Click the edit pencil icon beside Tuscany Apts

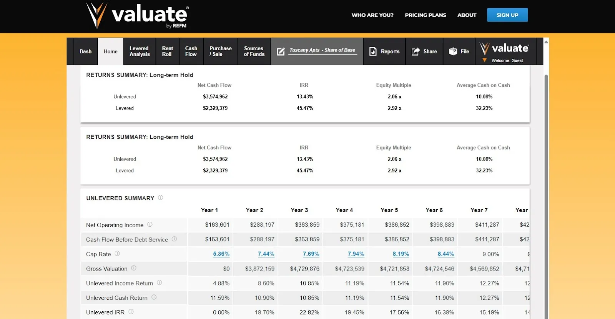(281, 52)
